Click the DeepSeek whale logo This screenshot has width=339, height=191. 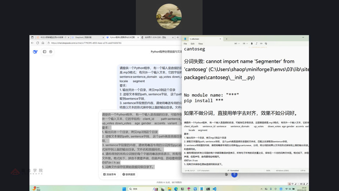pyautogui.click(x=36, y=52)
